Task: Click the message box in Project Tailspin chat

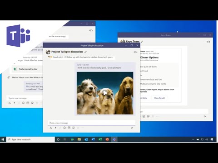Action: click(92, 123)
